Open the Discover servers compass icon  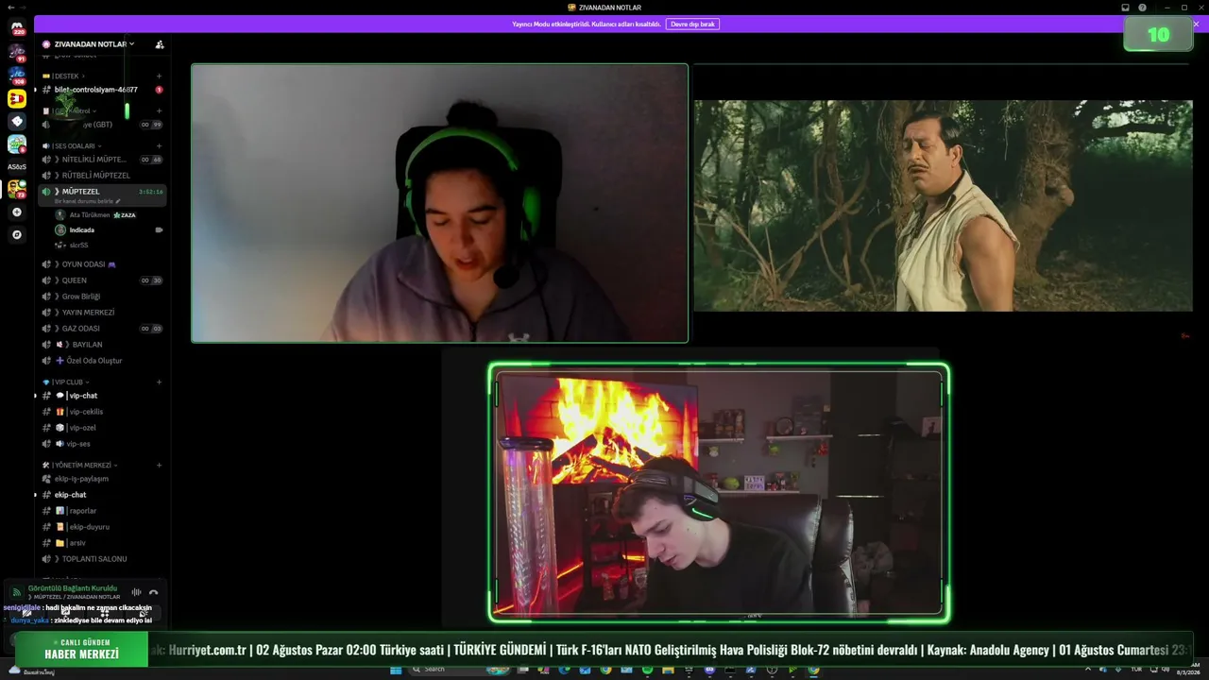(x=17, y=234)
